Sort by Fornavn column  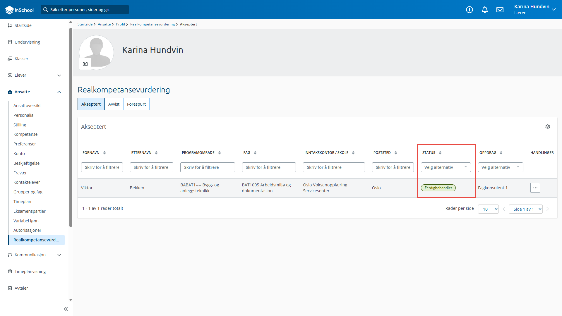pyautogui.click(x=104, y=153)
